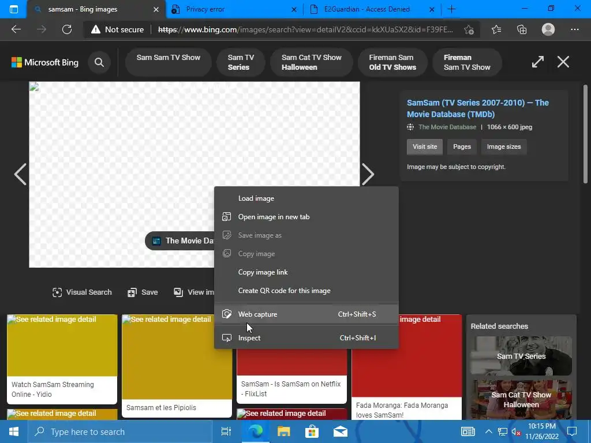591x443 pixels.
Task: Click the browser back arrow
Action: (16, 29)
